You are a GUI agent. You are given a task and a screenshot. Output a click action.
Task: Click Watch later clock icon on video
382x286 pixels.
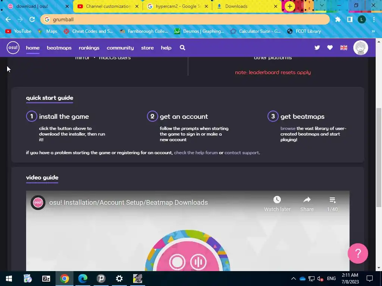pyautogui.click(x=277, y=200)
